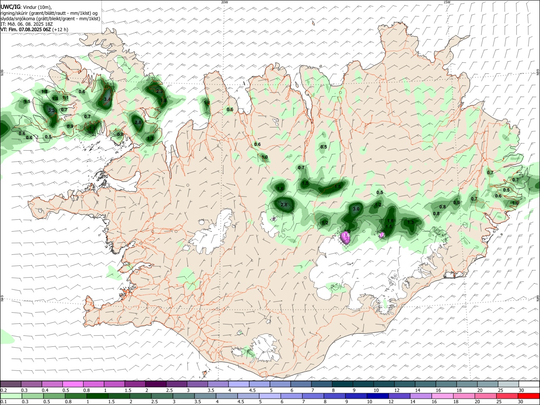Pick the 1 dark green swatch in the lower scale
This screenshot has height=405, width=540.
97,396
